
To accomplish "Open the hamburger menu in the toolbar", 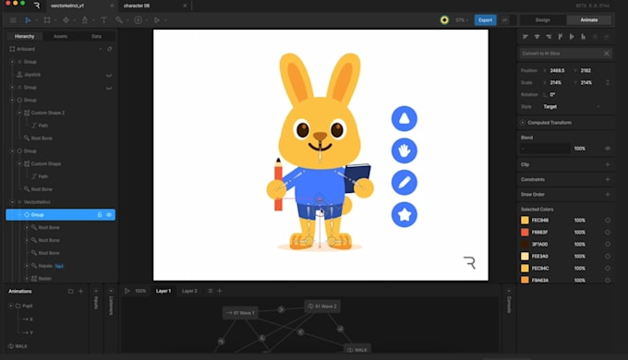I will pos(13,20).
